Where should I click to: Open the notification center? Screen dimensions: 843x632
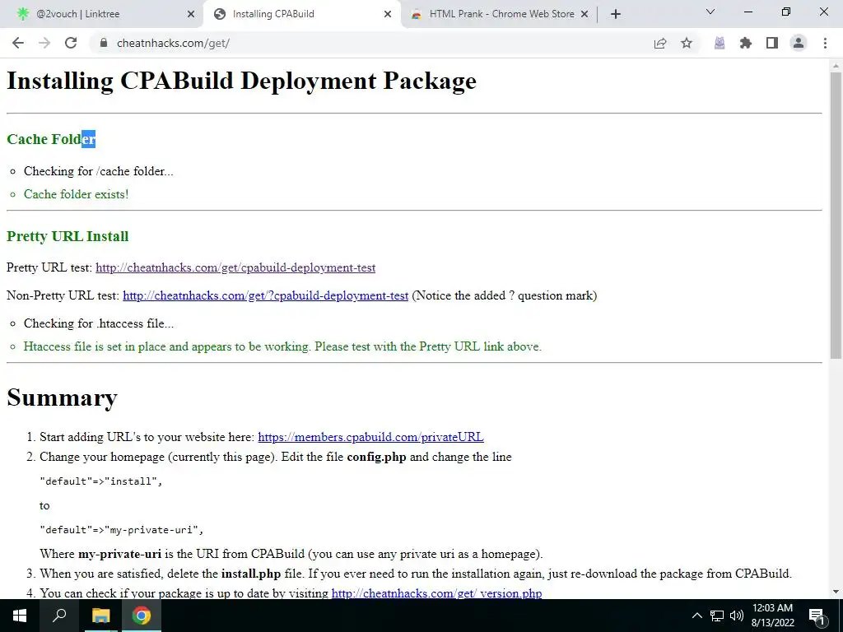(817, 616)
